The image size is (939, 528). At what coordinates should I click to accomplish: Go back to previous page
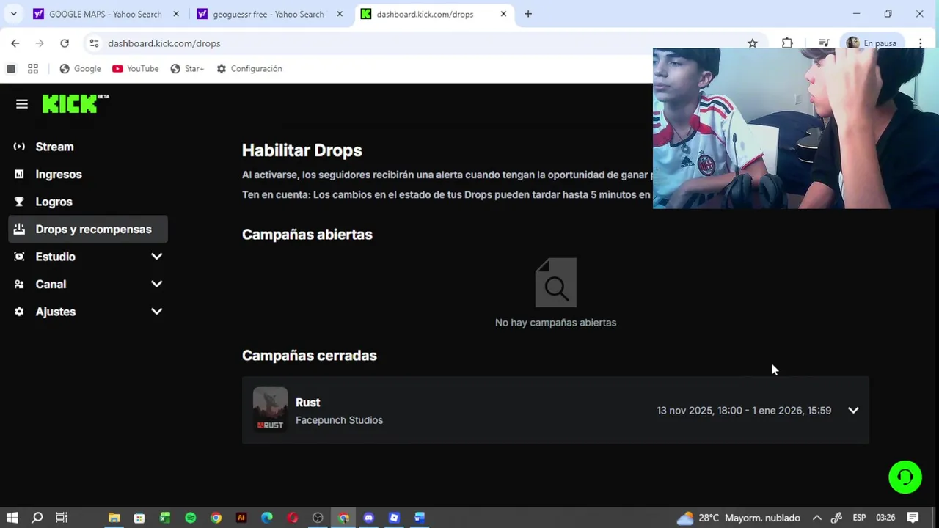[15, 43]
